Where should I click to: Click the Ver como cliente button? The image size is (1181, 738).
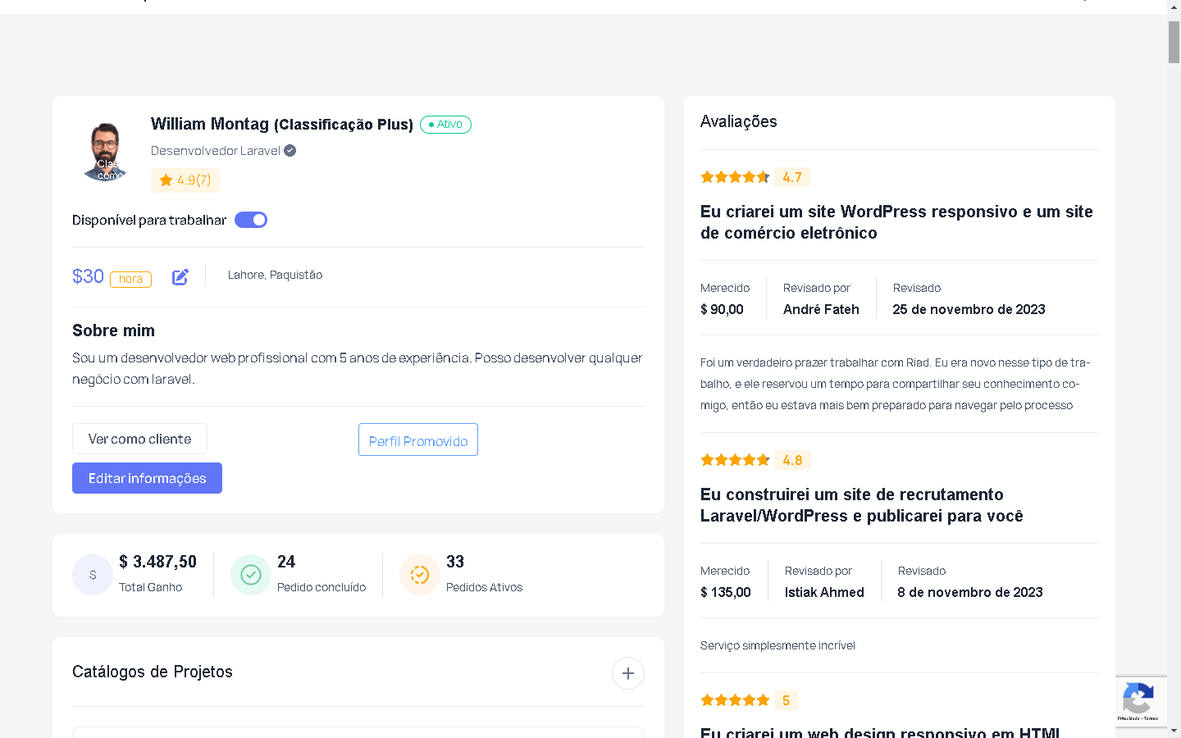139,439
